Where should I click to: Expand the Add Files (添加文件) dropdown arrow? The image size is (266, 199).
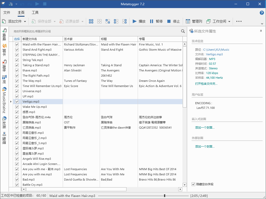coord(25,21)
